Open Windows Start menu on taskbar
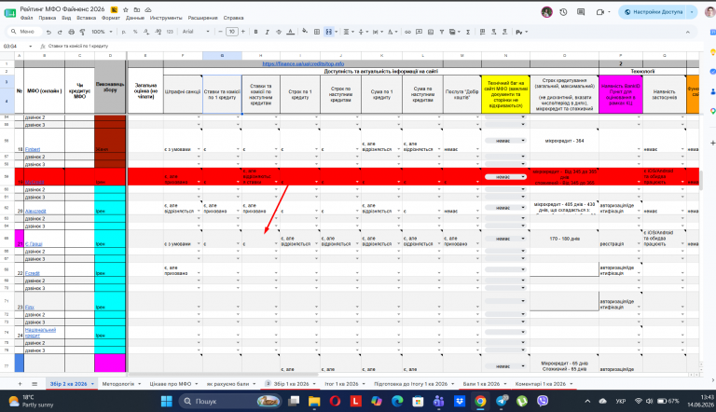 coord(167,402)
